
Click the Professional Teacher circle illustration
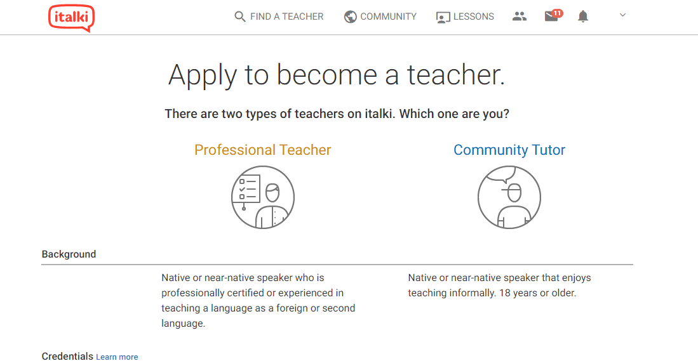(263, 197)
